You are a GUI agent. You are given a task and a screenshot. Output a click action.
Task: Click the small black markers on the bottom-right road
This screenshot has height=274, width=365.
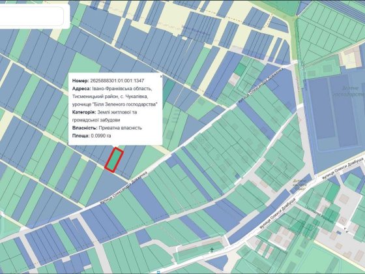347,231
